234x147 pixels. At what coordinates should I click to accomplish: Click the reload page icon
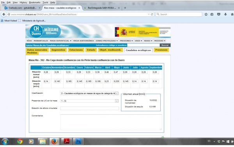152,14
